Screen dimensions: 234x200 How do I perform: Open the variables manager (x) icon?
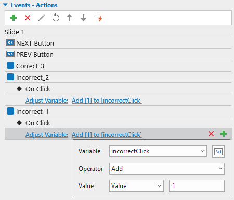[218, 151]
